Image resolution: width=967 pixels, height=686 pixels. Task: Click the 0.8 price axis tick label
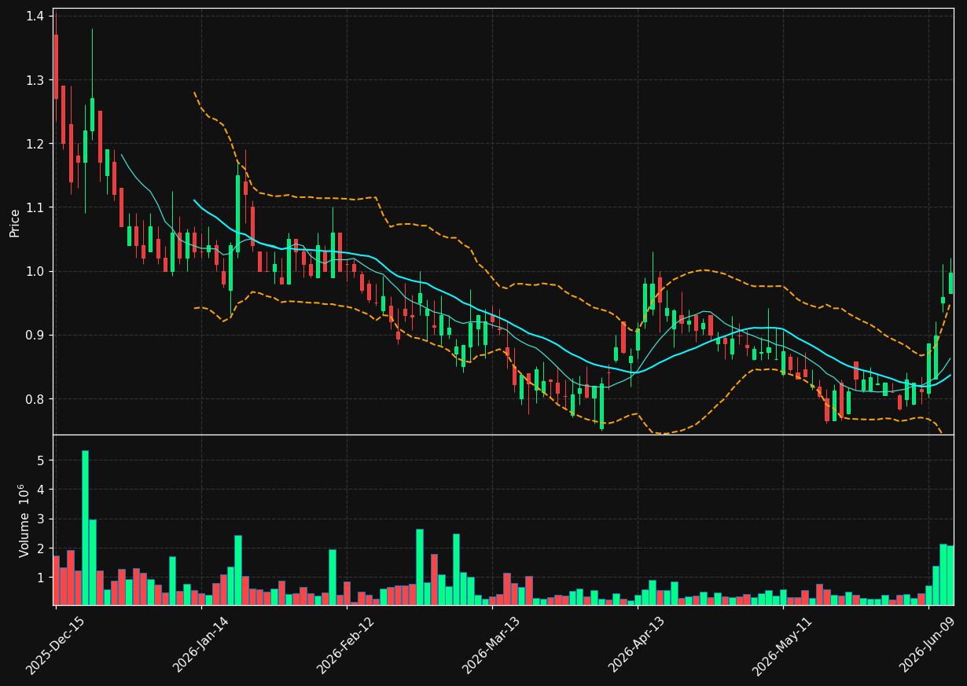[x=35, y=399]
